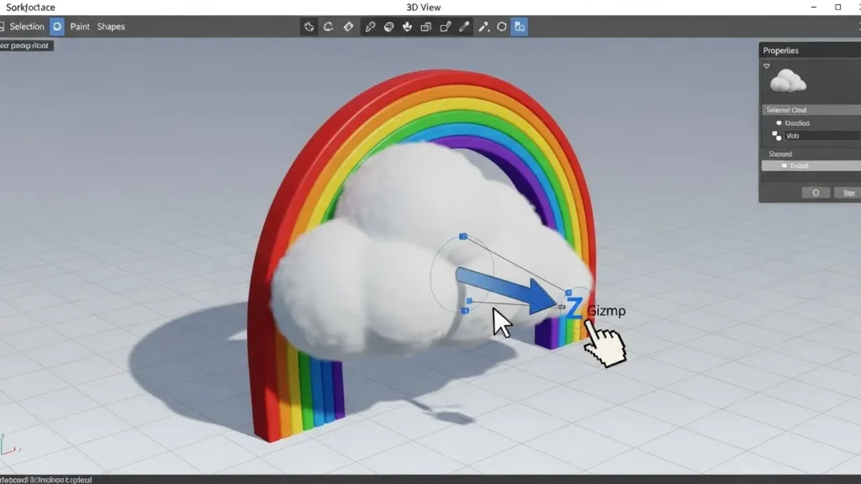Click the cloud preview thumbnail in Properties
This screenshot has height=484, width=861.
click(789, 82)
